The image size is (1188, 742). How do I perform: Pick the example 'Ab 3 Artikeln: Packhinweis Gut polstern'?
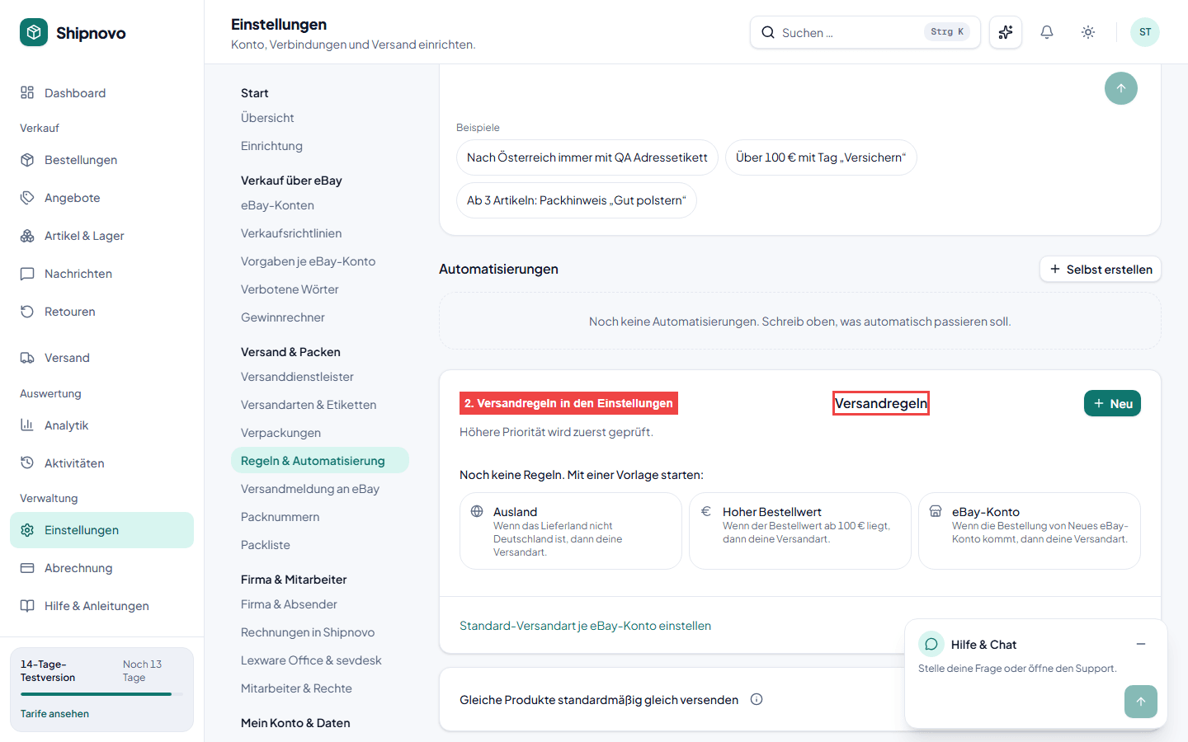pyautogui.click(x=577, y=200)
